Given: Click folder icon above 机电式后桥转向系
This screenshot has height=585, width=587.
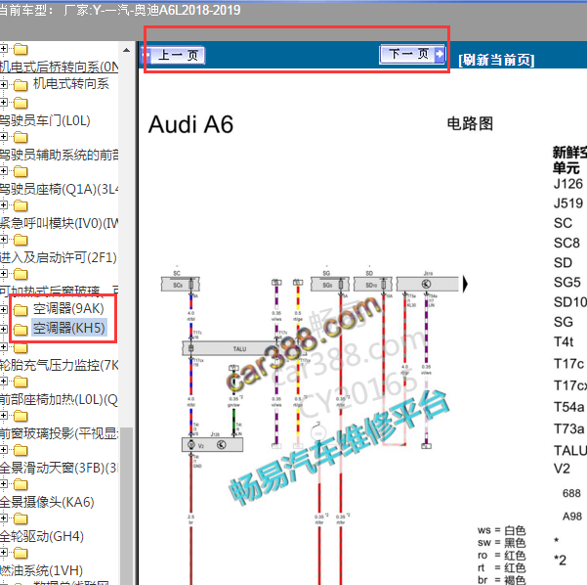Looking at the screenshot, I should tap(21, 49).
